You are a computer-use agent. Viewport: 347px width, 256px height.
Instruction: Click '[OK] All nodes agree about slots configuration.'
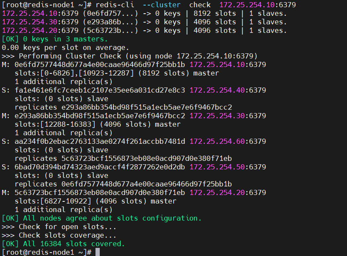101,218
